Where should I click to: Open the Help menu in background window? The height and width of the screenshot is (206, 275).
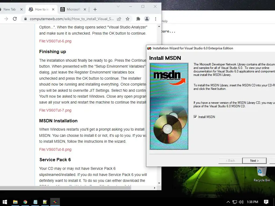[165, 21]
